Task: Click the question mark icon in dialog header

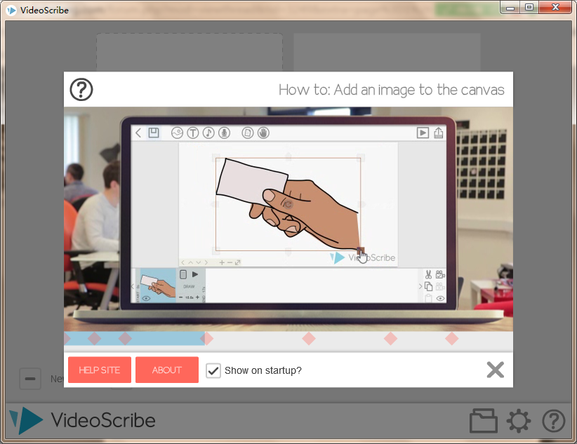Action: (x=81, y=90)
